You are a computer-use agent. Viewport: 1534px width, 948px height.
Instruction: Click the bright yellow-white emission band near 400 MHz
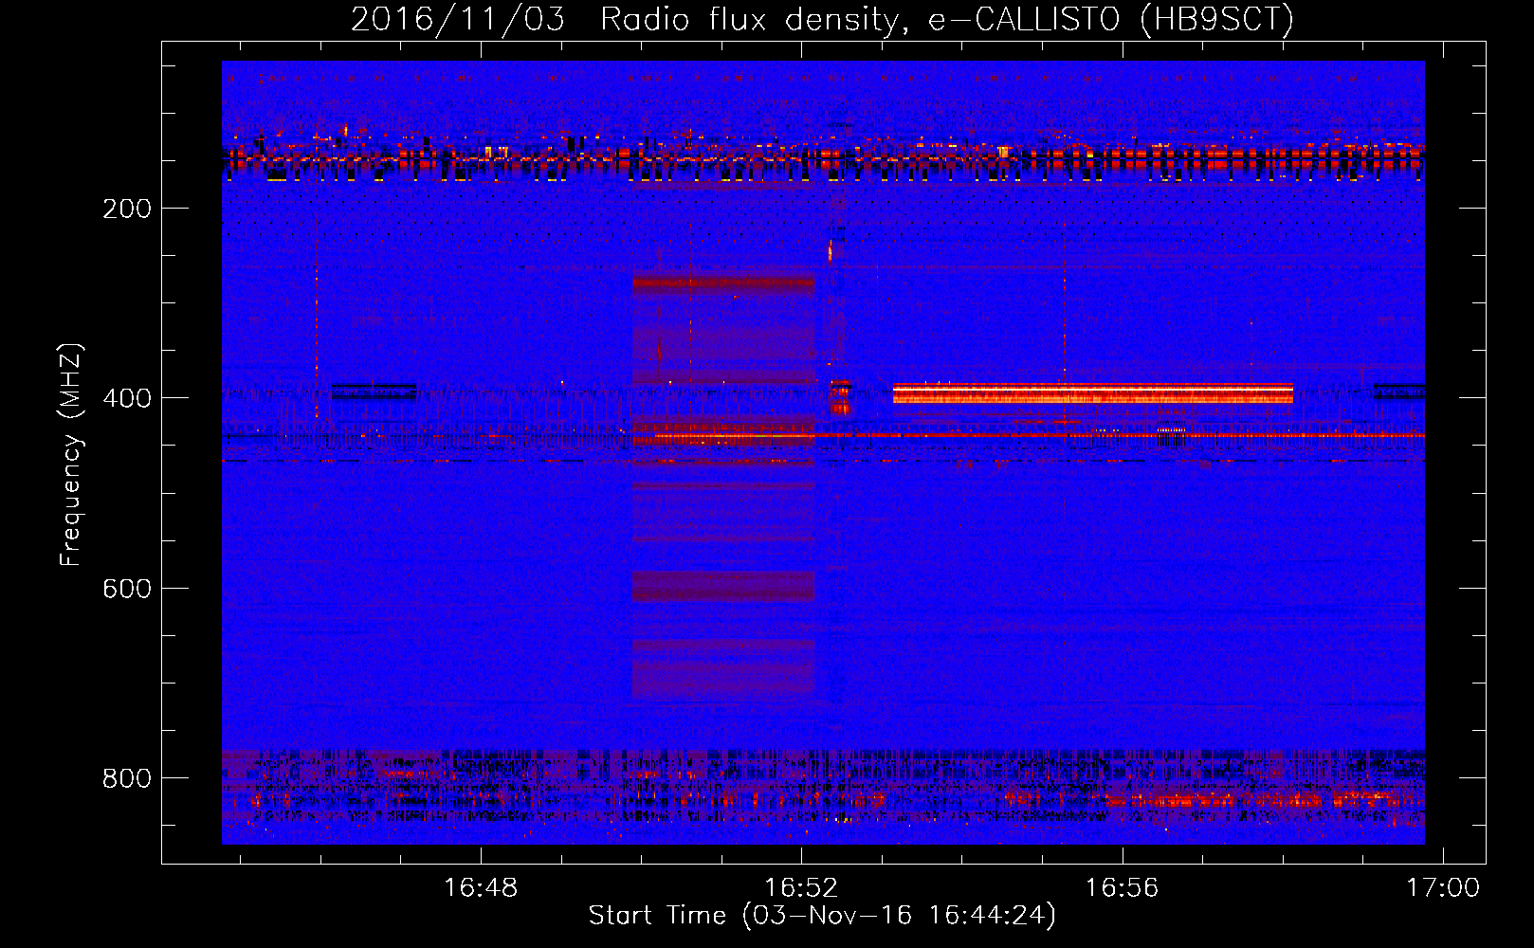[1092, 392]
